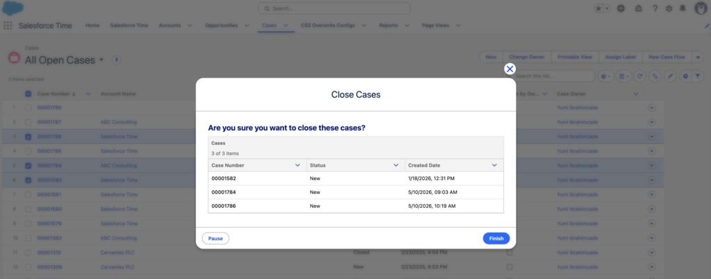Open the Accounts tab dropdown chevron
This screenshot has width=711, height=279.
point(190,26)
